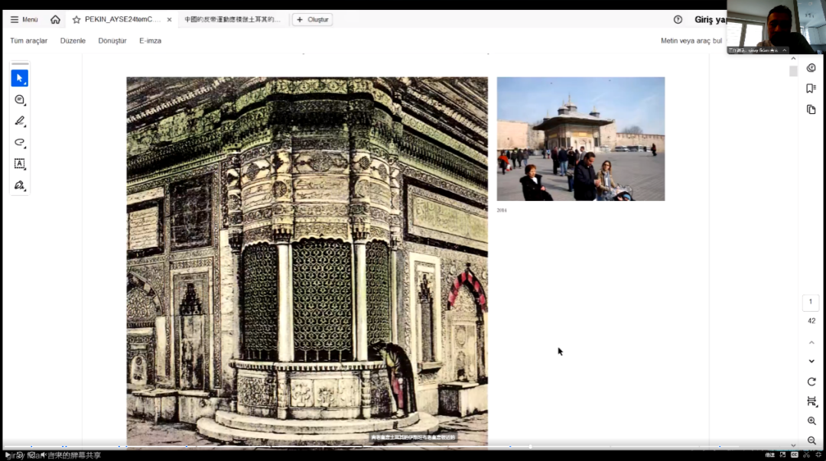
Task: Go to next page with down chevron
Action: [811, 361]
